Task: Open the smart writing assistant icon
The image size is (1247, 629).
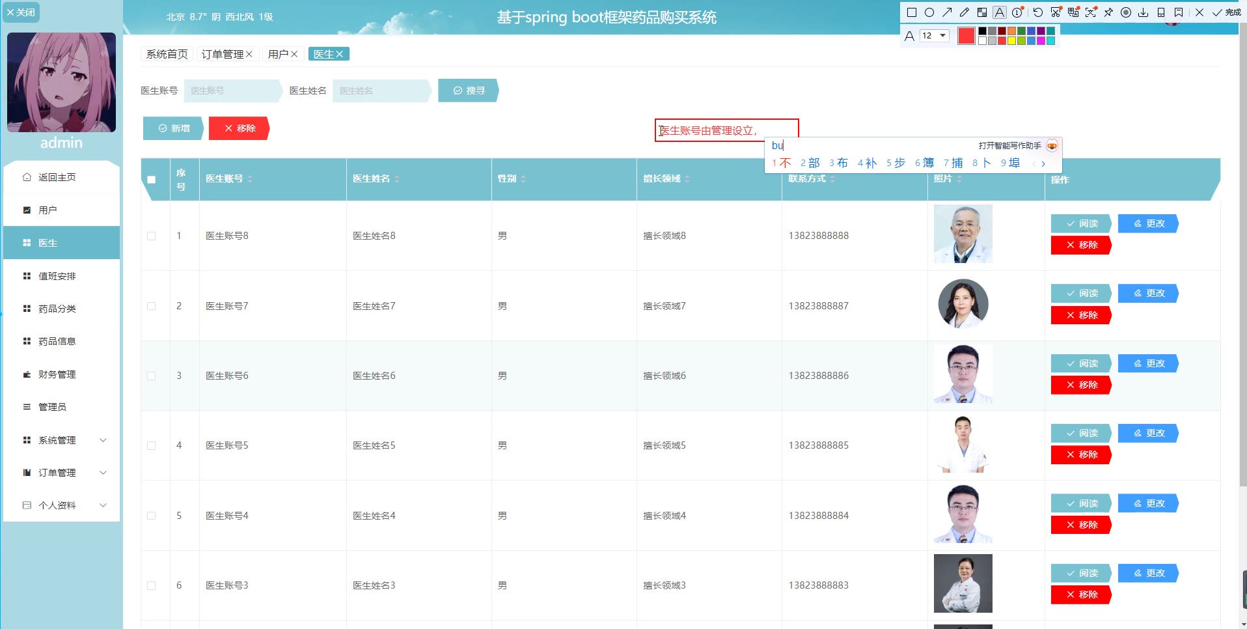Action: tap(1052, 146)
